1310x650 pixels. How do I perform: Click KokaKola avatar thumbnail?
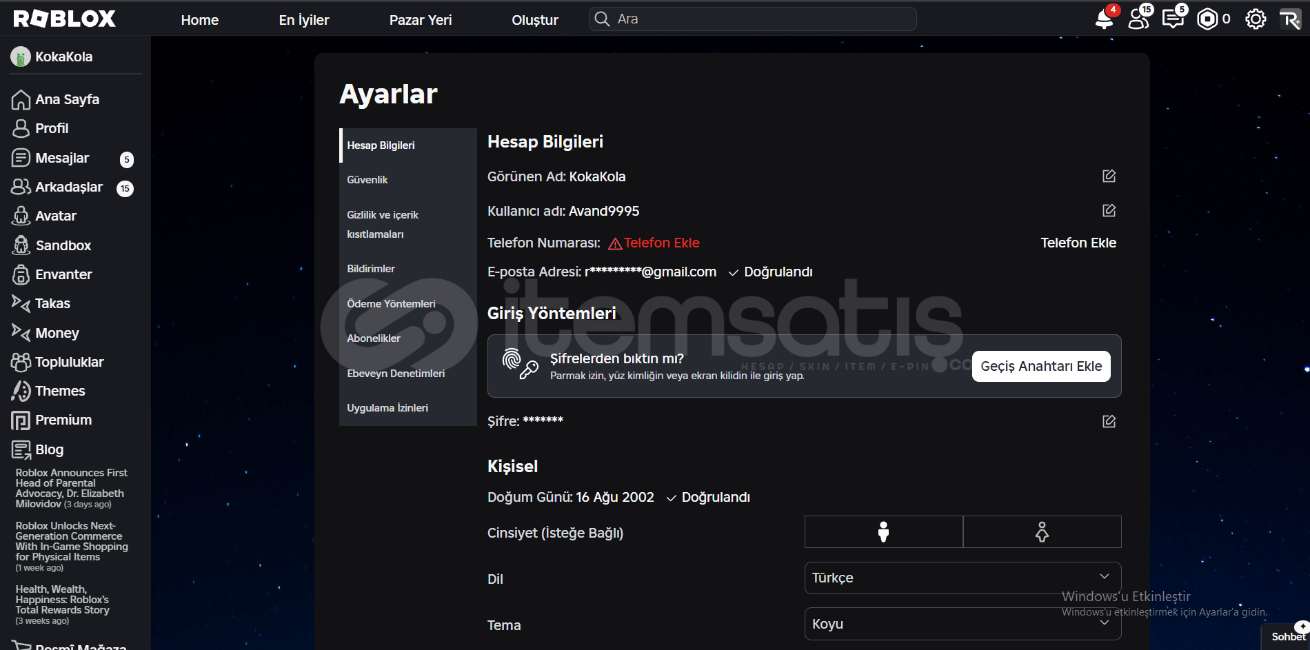point(21,57)
